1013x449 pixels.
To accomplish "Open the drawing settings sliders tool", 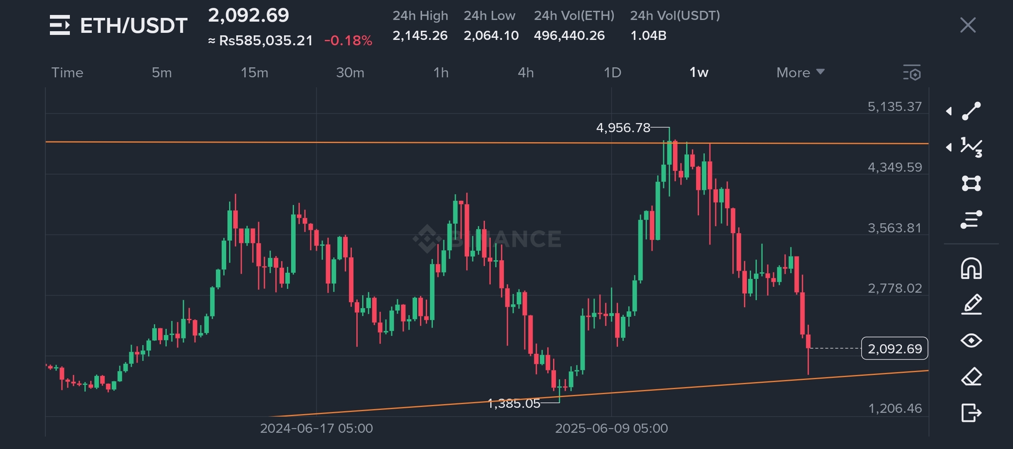I will point(971,220).
